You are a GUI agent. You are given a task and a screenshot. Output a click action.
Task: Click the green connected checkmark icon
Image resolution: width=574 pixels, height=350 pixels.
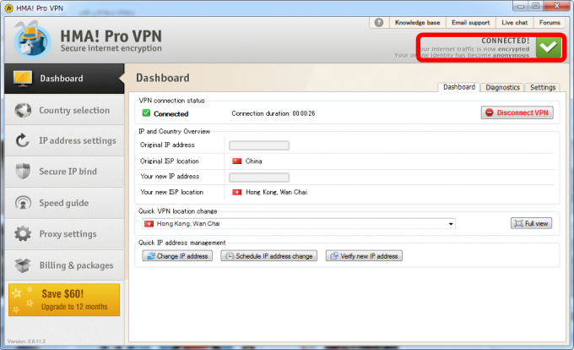pyautogui.click(x=549, y=46)
